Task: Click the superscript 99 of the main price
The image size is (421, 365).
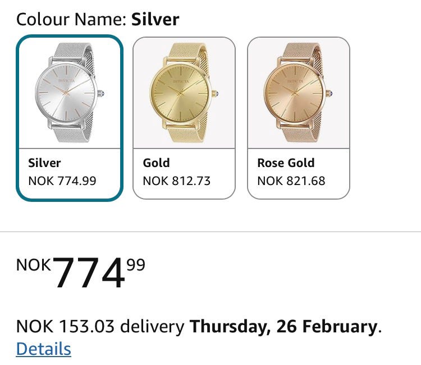Action: point(136,264)
